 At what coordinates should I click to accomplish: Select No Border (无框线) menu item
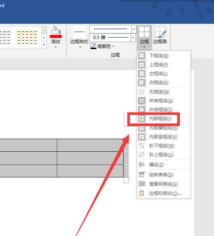click(163, 91)
